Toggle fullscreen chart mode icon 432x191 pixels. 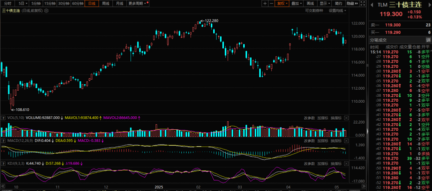[363, 3]
